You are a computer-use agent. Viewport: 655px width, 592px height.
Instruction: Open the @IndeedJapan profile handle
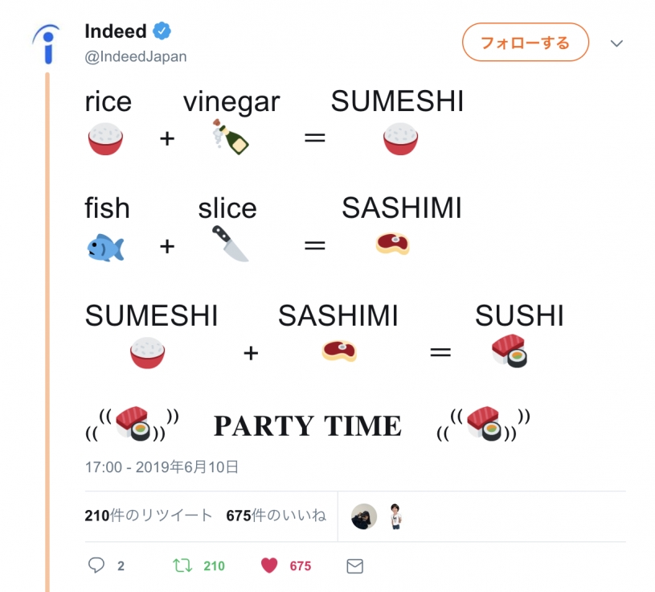[x=134, y=56]
